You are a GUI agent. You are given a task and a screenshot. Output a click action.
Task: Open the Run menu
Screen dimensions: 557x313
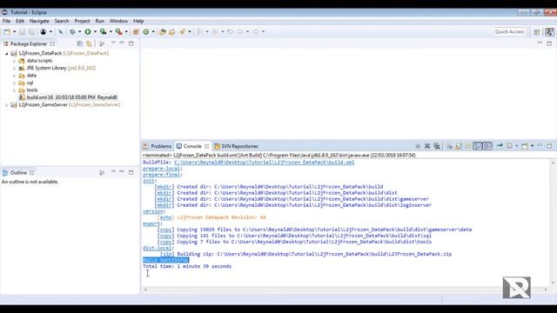(100, 21)
